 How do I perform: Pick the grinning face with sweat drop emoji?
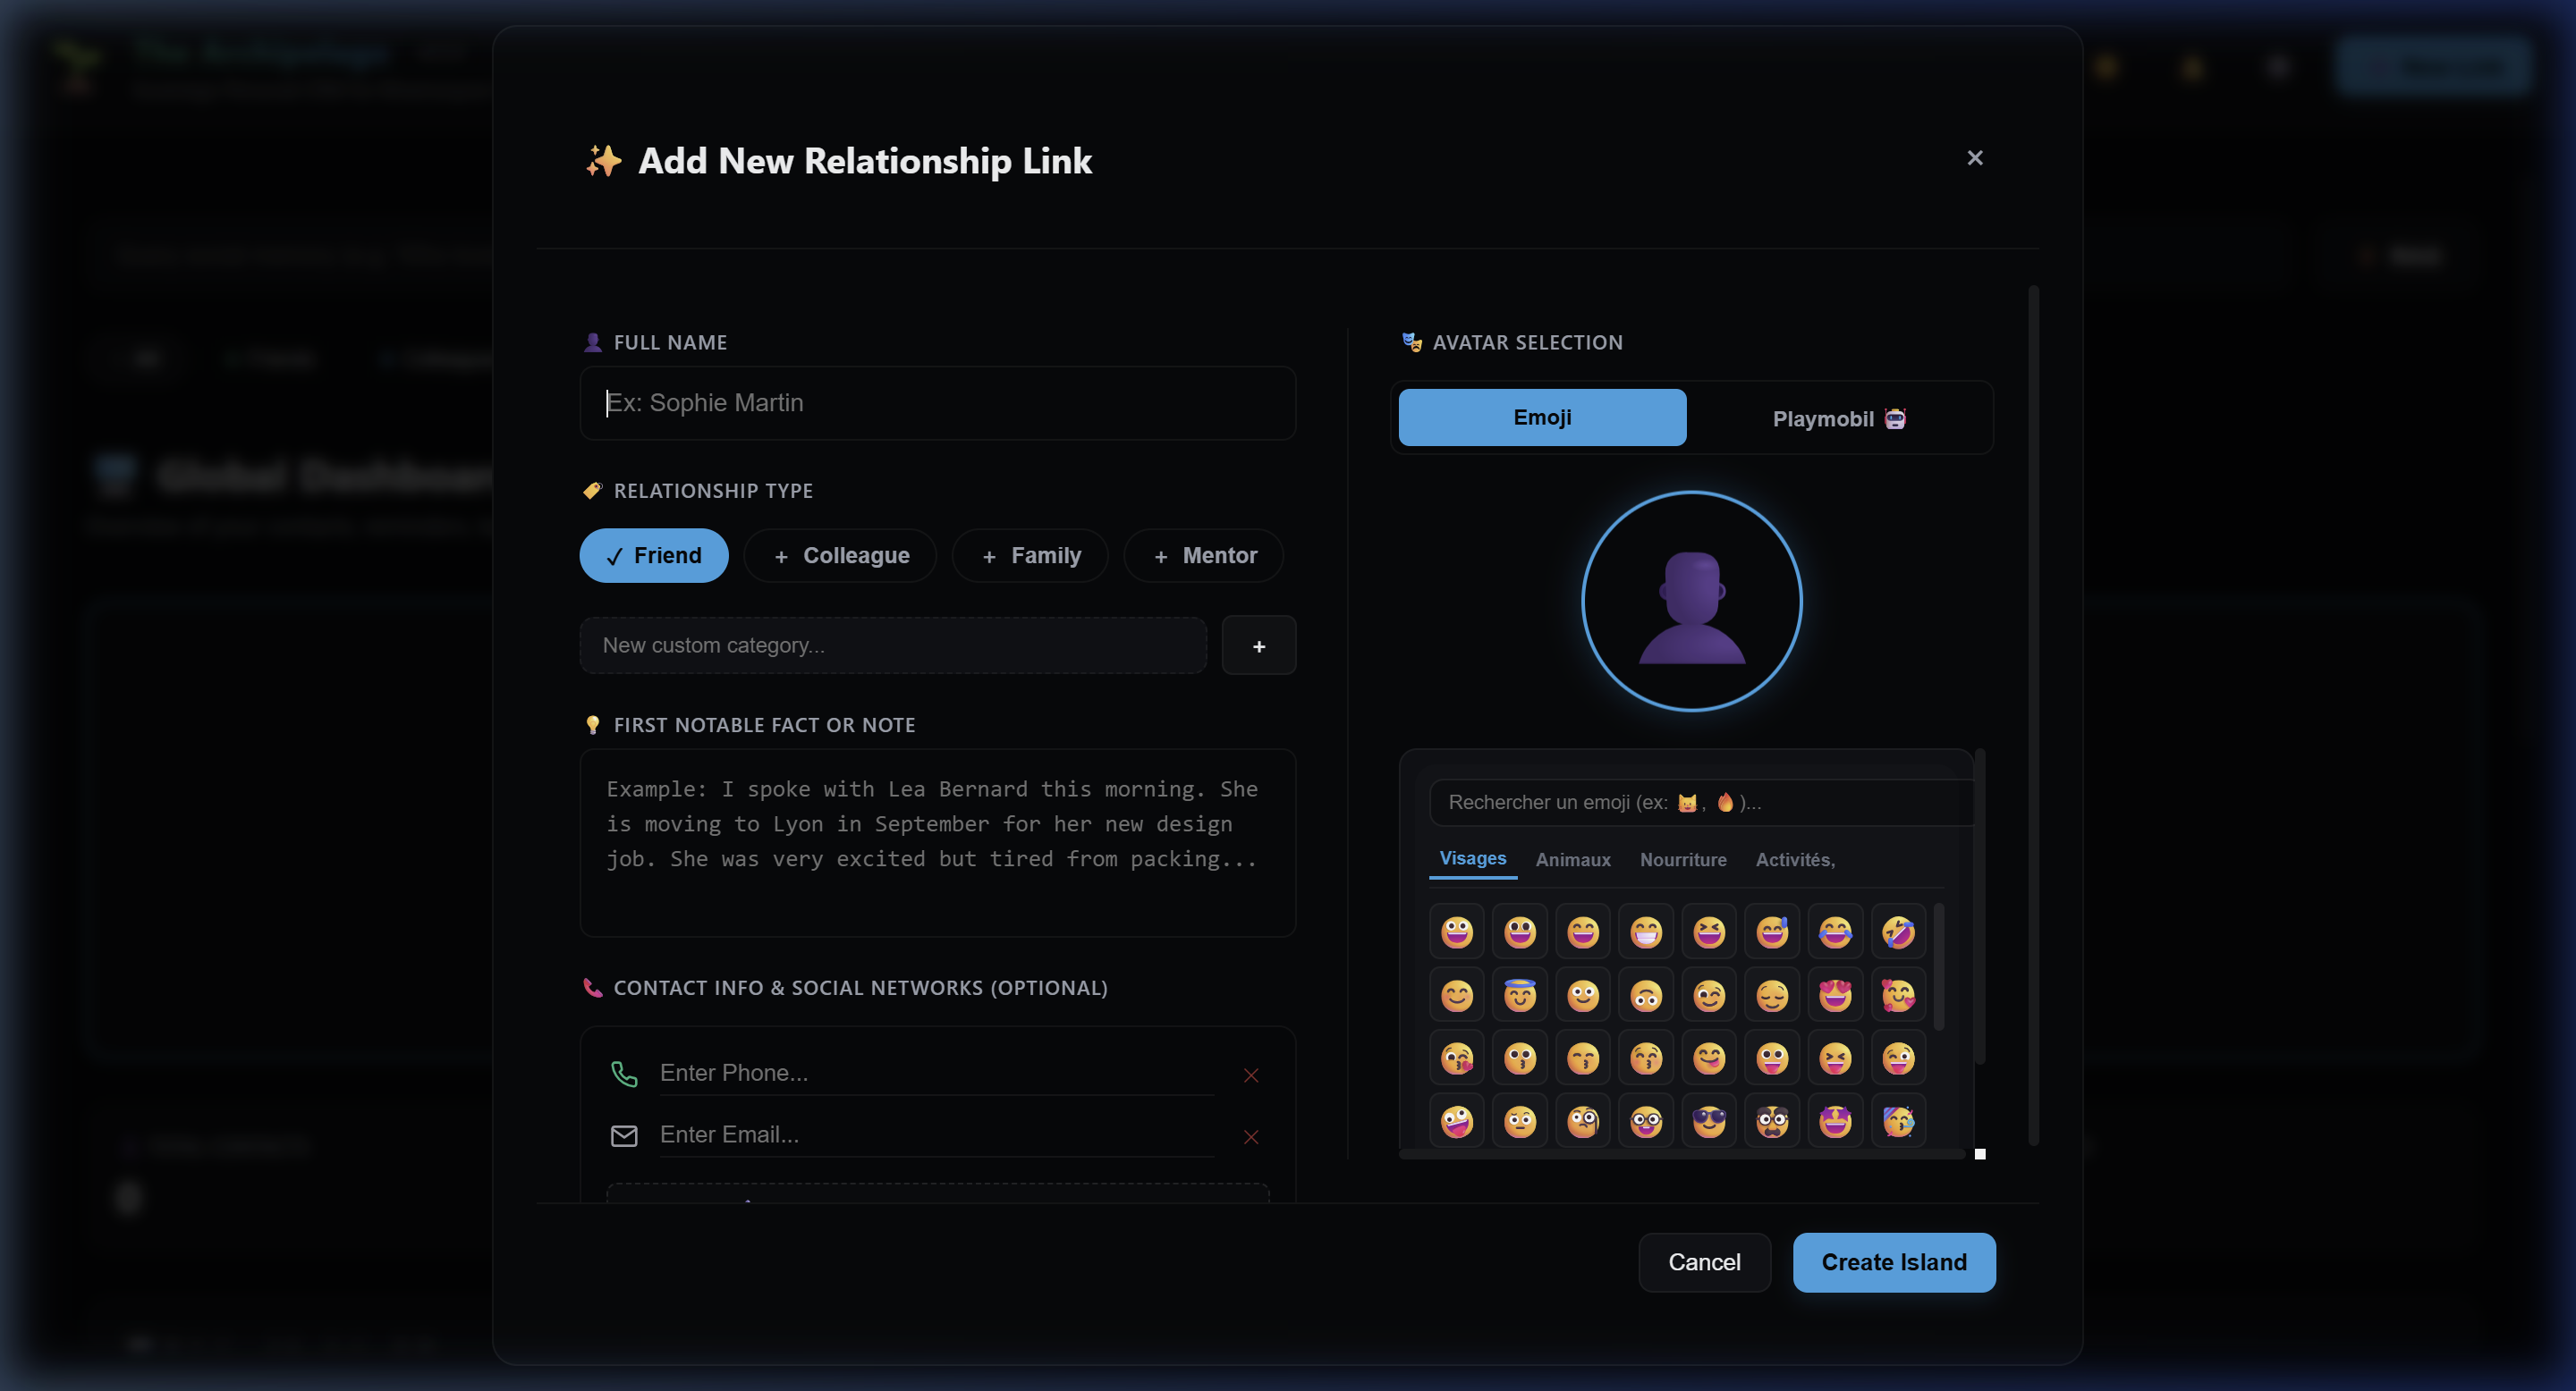point(1772,932)
